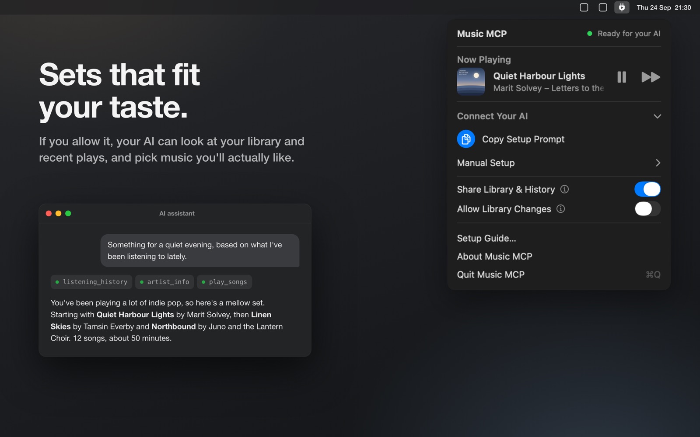Click the Sets that fit your taste headline

coord(119,90)
